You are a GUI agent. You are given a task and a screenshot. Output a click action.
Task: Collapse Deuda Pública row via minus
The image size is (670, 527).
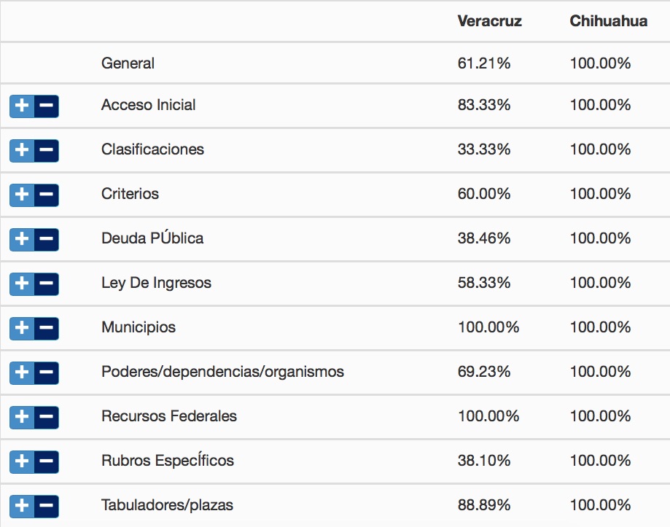(x=46, y=239)
